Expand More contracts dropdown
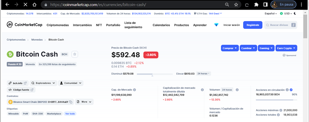Image resolution: width=309 pixels, height=122 pixels. pos(84,102)
